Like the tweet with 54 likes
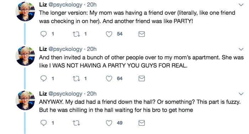This screenshot has width=249, height=134. [109, 34]
